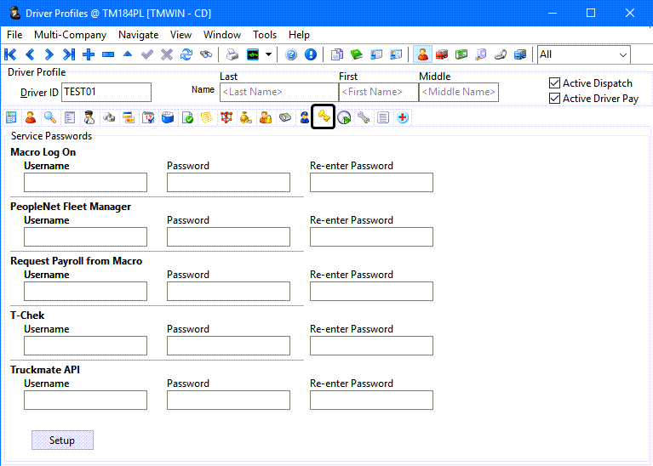Image resolution: width=653 pixels, height=466 pixels.
Task: Click the printer icon
Action: click(232, 54)
